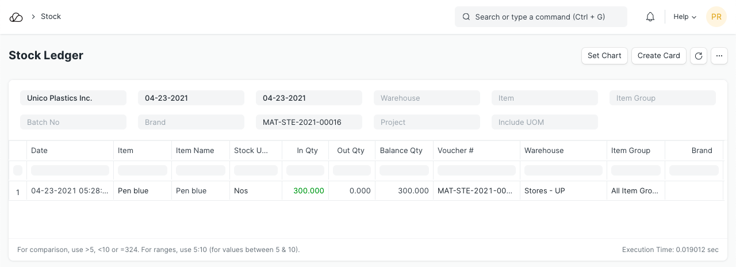Expand the Help dropdown menu

coord(685,17)
